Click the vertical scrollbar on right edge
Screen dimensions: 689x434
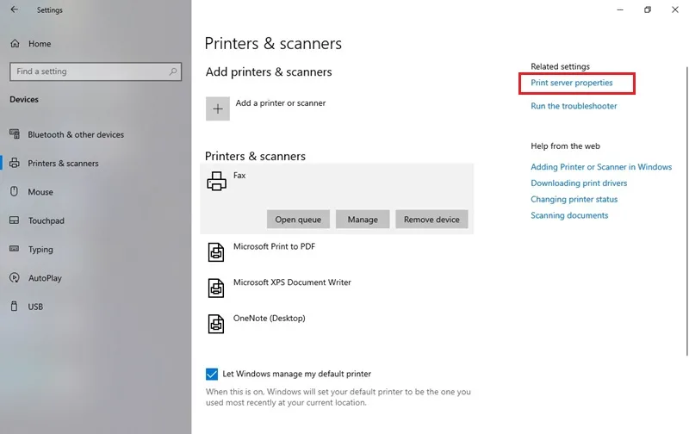(x=686, y=211)
